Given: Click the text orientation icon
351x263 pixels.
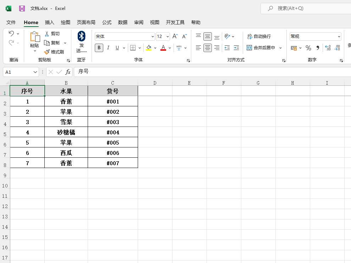Looking at the screenshot, I should [227, 36].
